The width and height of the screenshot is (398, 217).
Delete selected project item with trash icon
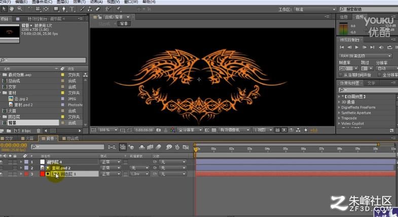(39, 131)
